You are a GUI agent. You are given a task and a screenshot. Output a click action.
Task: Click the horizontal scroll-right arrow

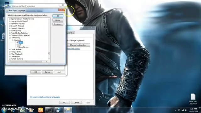46,61
